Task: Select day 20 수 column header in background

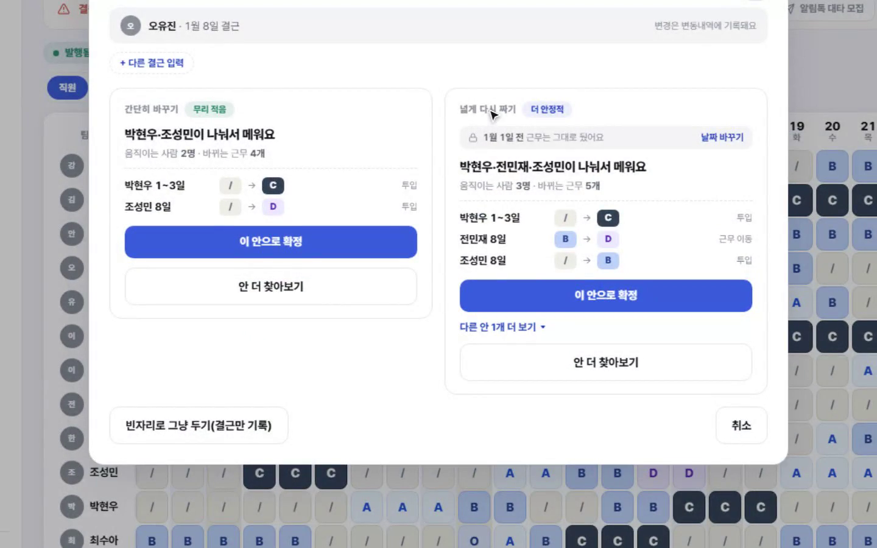Action: coord(832,130)
